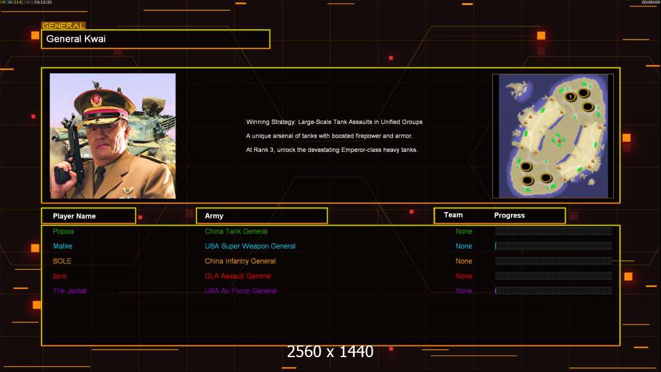The height and width of the screenshot is (372, 661).
Task: Click USA Super Weapon General army entry
Action: pyautogui.click(x=250, y=246)
